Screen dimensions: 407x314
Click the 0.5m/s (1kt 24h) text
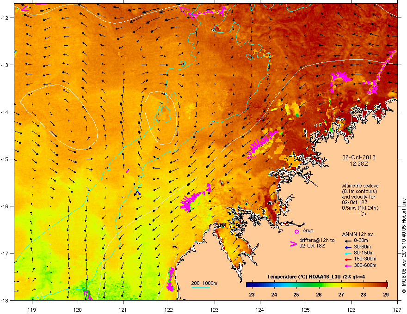[x=360, y=208]
